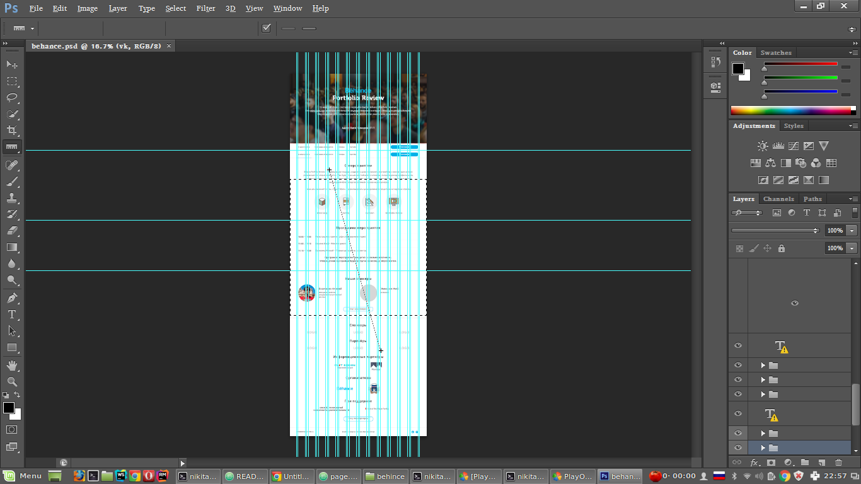
Task: Switch to the behince folder taskbar window
Action: point(385,476)
